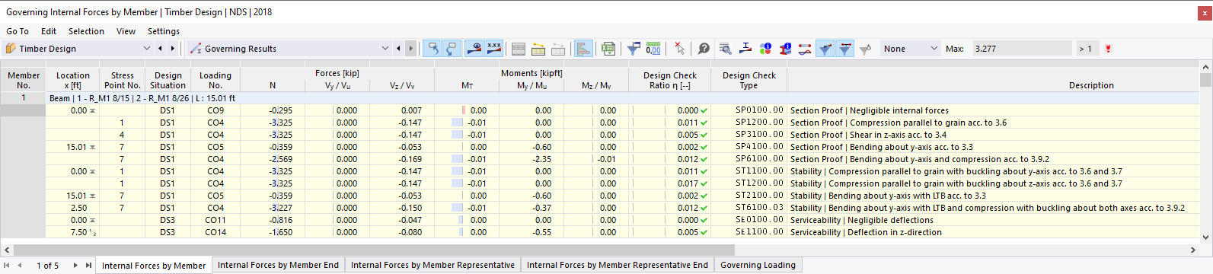The width and height of the screenshot is (1213, 274).
Task: Click the magnifier over list details icon
Action: point(726,49)
